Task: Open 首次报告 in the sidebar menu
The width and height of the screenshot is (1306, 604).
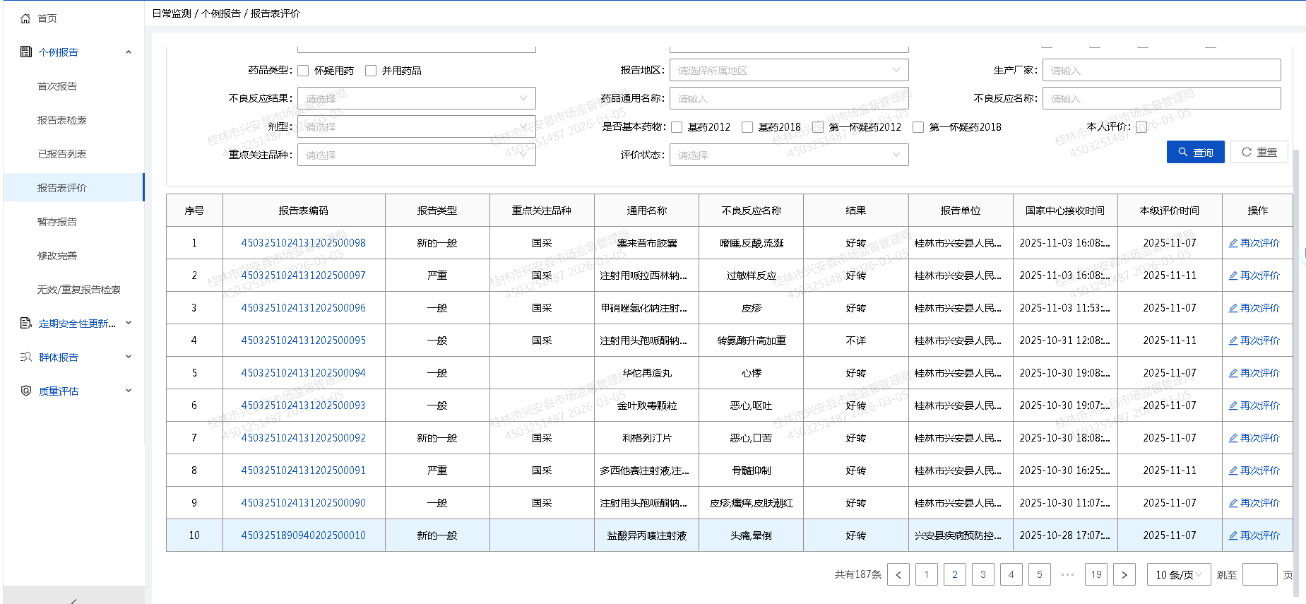Action: (57, 86)
